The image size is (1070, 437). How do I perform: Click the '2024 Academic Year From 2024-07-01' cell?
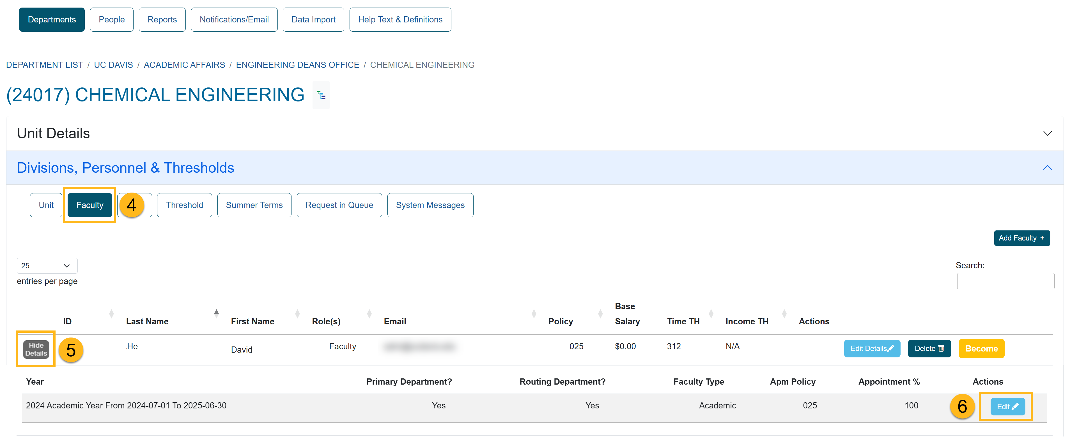pyautogui.click(x=126, y=405)
